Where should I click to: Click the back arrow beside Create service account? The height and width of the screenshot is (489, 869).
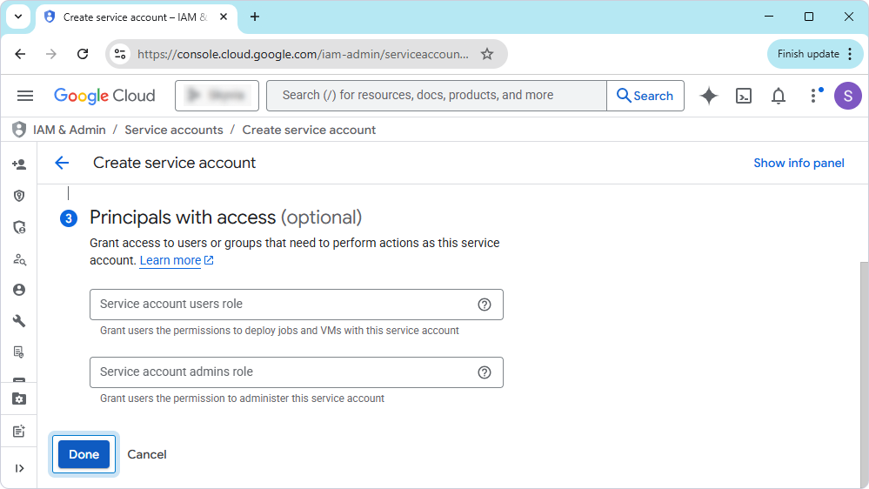62,163
